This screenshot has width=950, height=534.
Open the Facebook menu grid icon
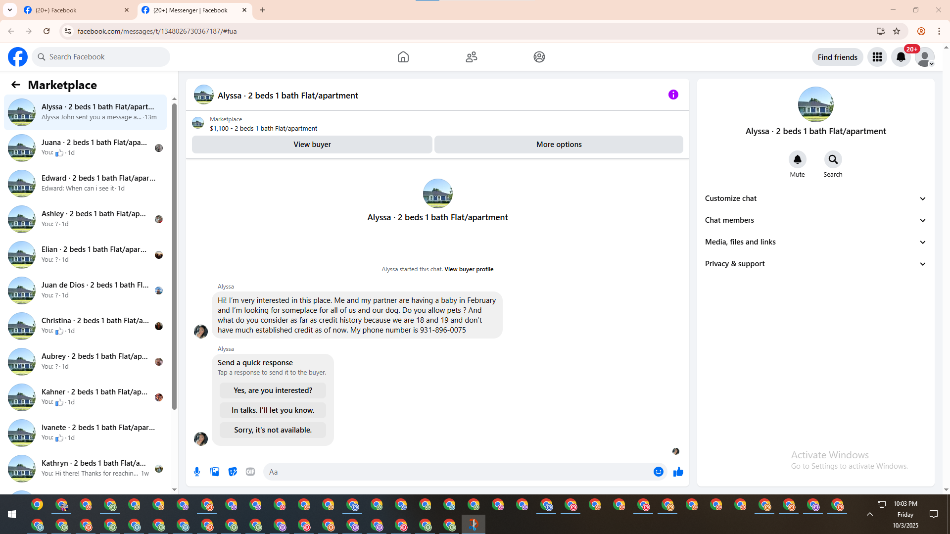pos(877,57)
